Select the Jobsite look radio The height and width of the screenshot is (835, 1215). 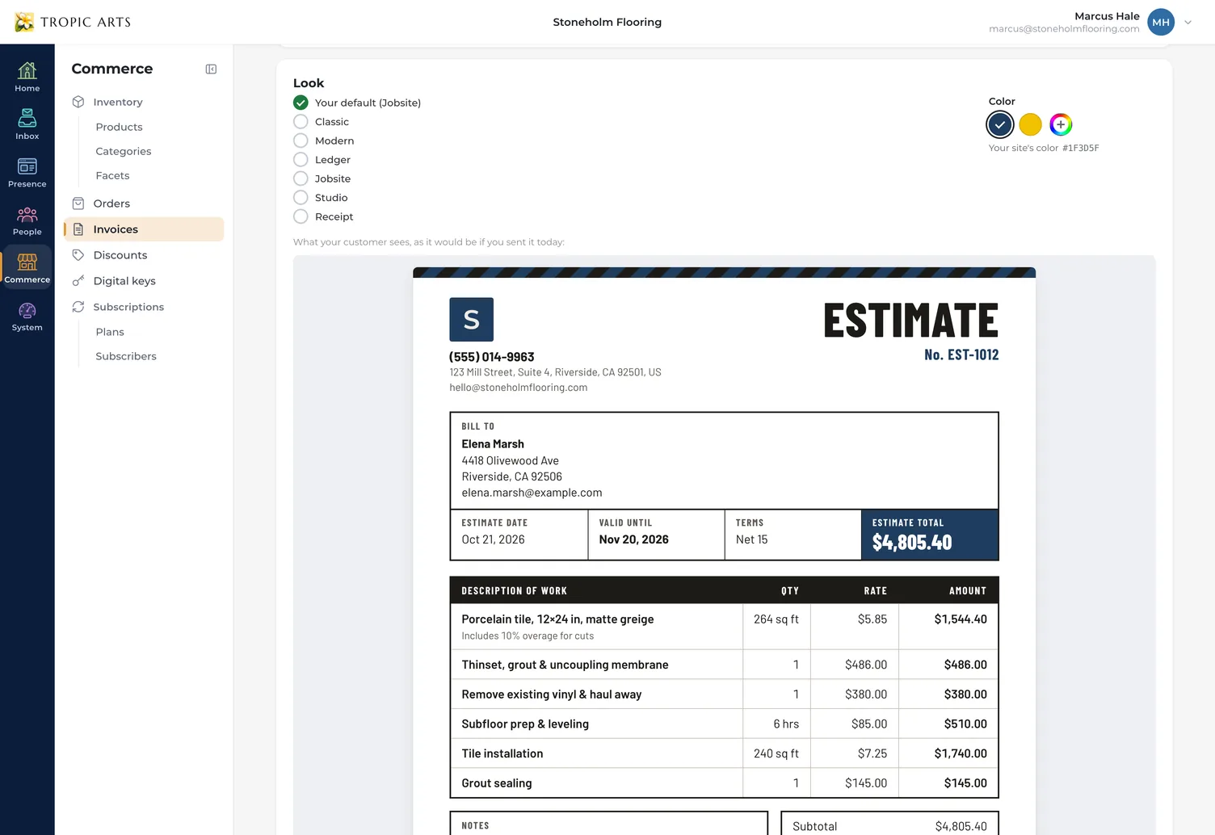(x=301, y=178)
